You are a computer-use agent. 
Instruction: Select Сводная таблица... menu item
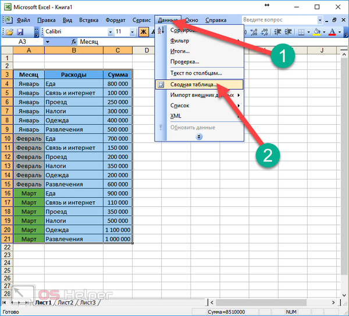[x=199, y=85]
